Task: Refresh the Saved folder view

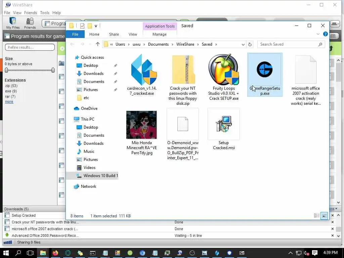Action: tap(250, 44)
